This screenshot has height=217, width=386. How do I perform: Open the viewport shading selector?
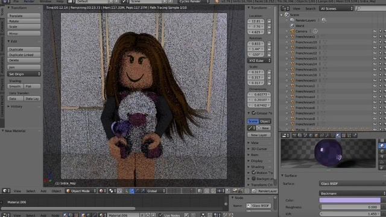click(x=102, y=191)
